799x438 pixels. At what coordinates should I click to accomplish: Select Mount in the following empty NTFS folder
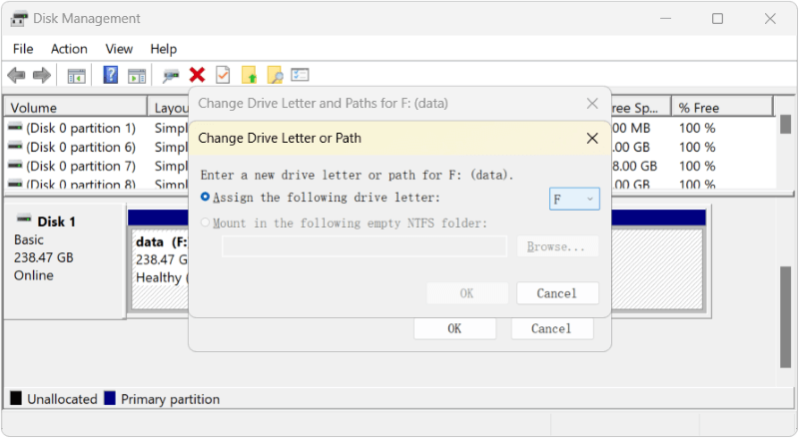205,222
